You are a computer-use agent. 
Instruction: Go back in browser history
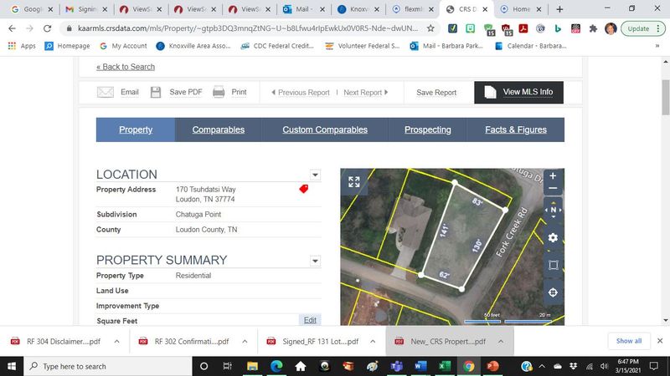(12, 28)
